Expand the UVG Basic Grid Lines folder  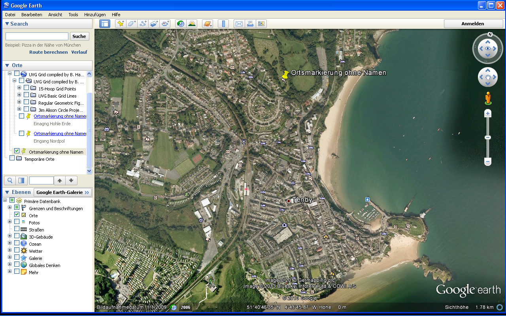pyautogui.click(x=19, y=95)
